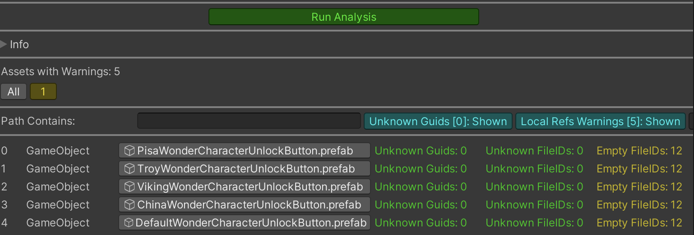Click Empty FileIDs: 12 in Default row

639,223
